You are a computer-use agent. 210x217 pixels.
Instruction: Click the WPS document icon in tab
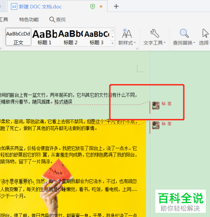tap(14, 6)
